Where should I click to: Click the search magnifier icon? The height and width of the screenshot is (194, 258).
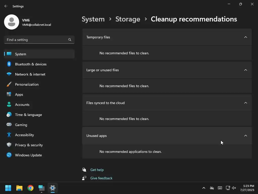[70, 40]
